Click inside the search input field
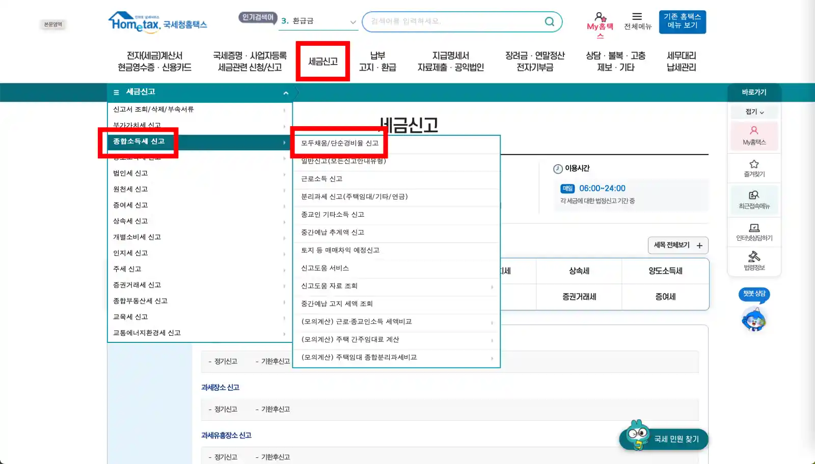 [448, 22]
